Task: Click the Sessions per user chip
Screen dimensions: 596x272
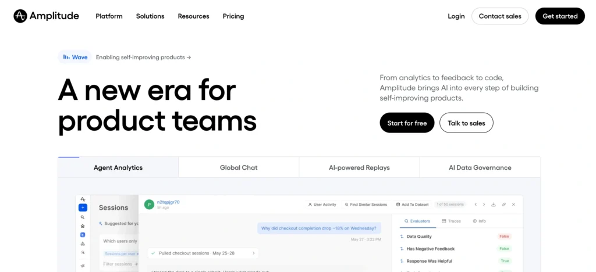Action: [120, 253]
